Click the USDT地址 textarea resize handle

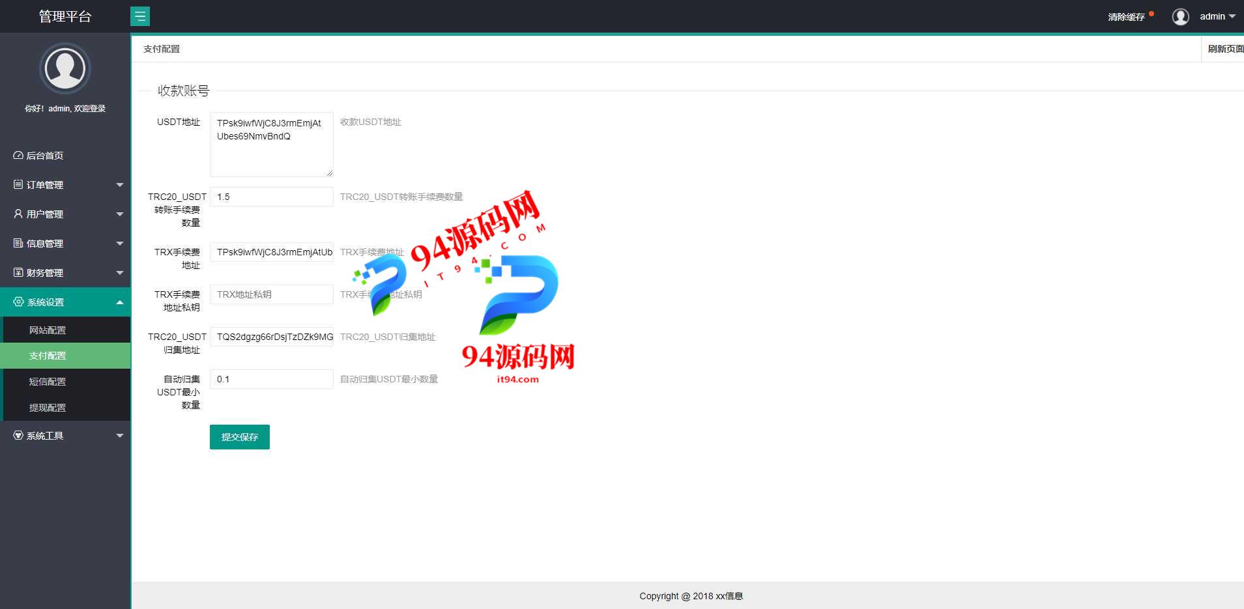click(x=330, y=173)
